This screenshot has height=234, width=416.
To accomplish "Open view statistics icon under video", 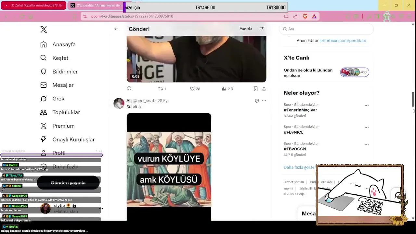I will [227, 89].
